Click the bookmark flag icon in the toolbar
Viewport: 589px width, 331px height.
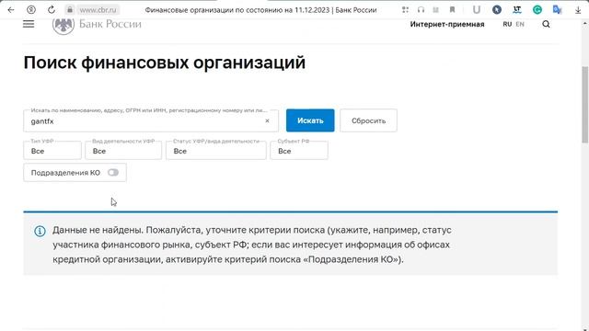[452, 10]
